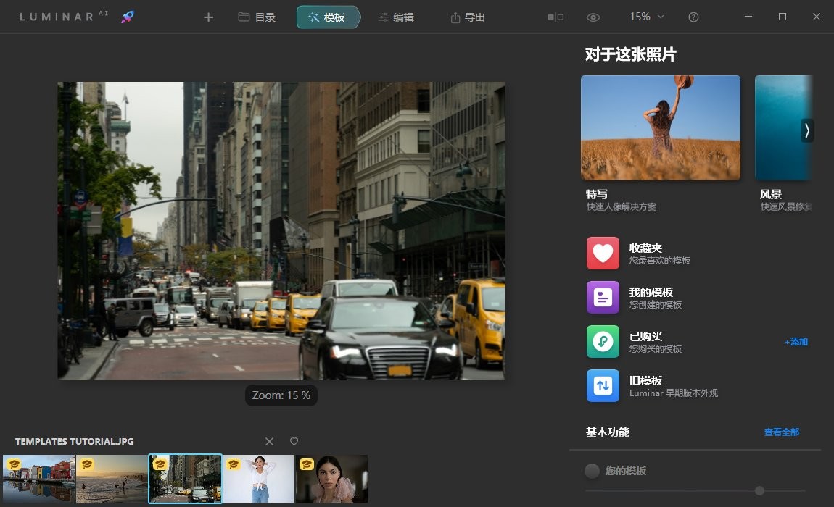Open the help icon in the toolbar
This screenshot has height=507, width=834.
[693, 17]
